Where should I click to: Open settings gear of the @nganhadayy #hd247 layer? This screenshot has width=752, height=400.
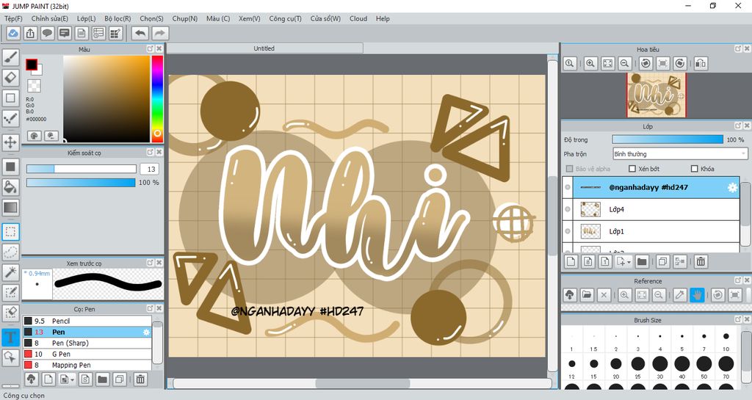tap(732, 188)
